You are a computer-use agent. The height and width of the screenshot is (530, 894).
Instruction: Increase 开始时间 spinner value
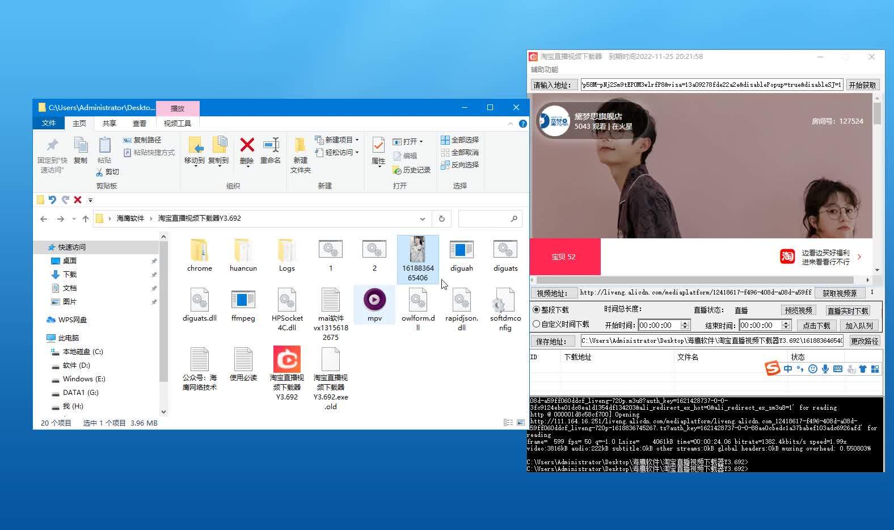(685, 323)
